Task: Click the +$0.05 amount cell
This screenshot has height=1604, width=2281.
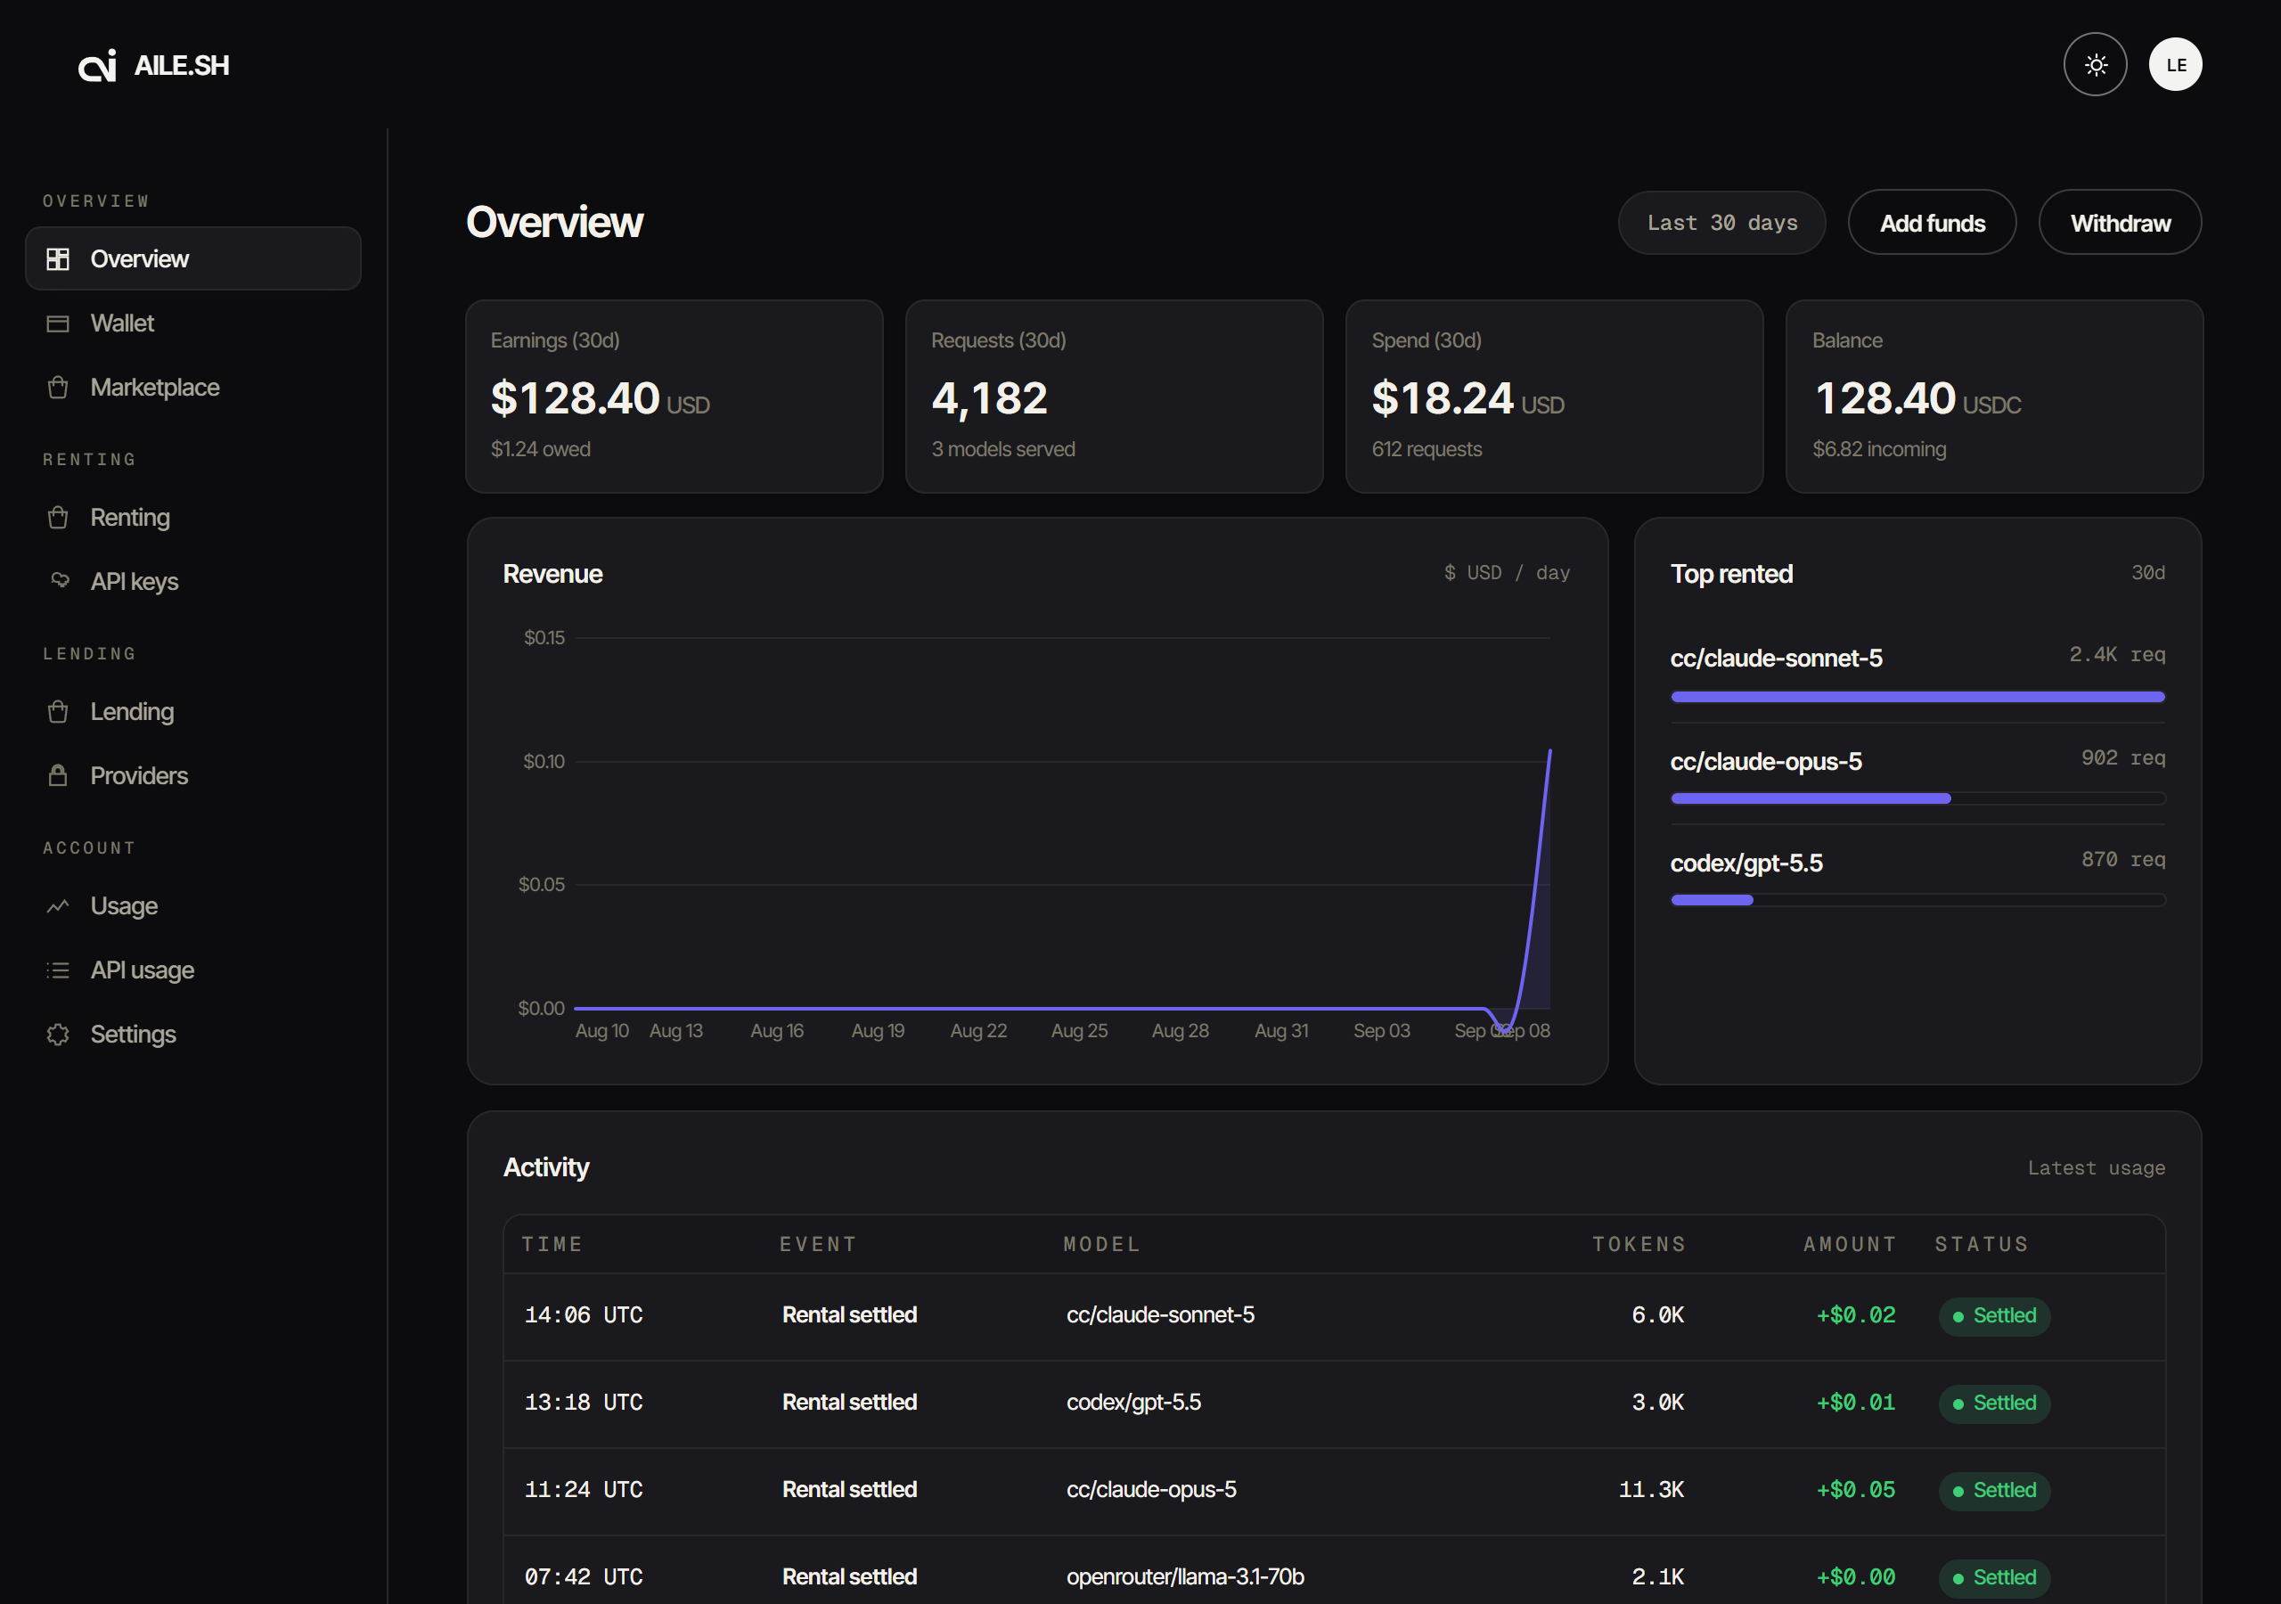Action: [x=1856, y=1490]
